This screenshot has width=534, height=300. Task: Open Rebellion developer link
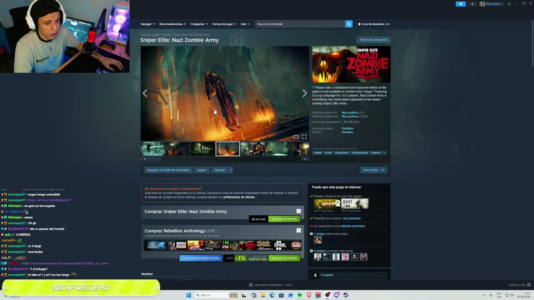[x=348, y=128]
